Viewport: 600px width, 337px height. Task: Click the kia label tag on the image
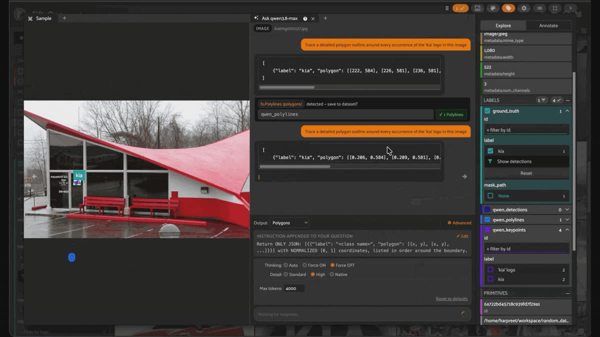coord(79,175)
